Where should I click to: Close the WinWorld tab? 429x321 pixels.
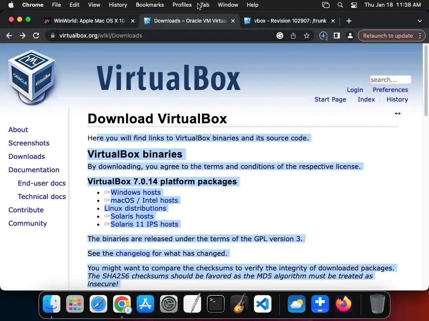pyautogui.click(x=133, y=21)
